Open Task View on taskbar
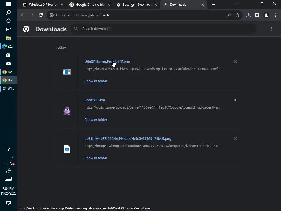281x211 pixels. point(9,29)
